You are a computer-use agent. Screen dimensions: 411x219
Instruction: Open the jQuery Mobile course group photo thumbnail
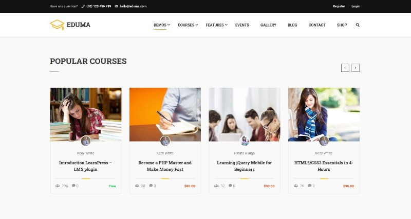(x=245, y=114)
